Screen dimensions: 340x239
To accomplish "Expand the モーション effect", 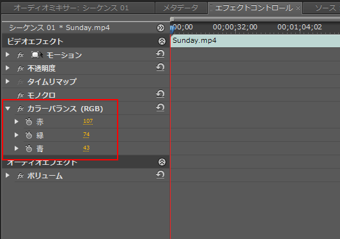I will click(8, 55).
